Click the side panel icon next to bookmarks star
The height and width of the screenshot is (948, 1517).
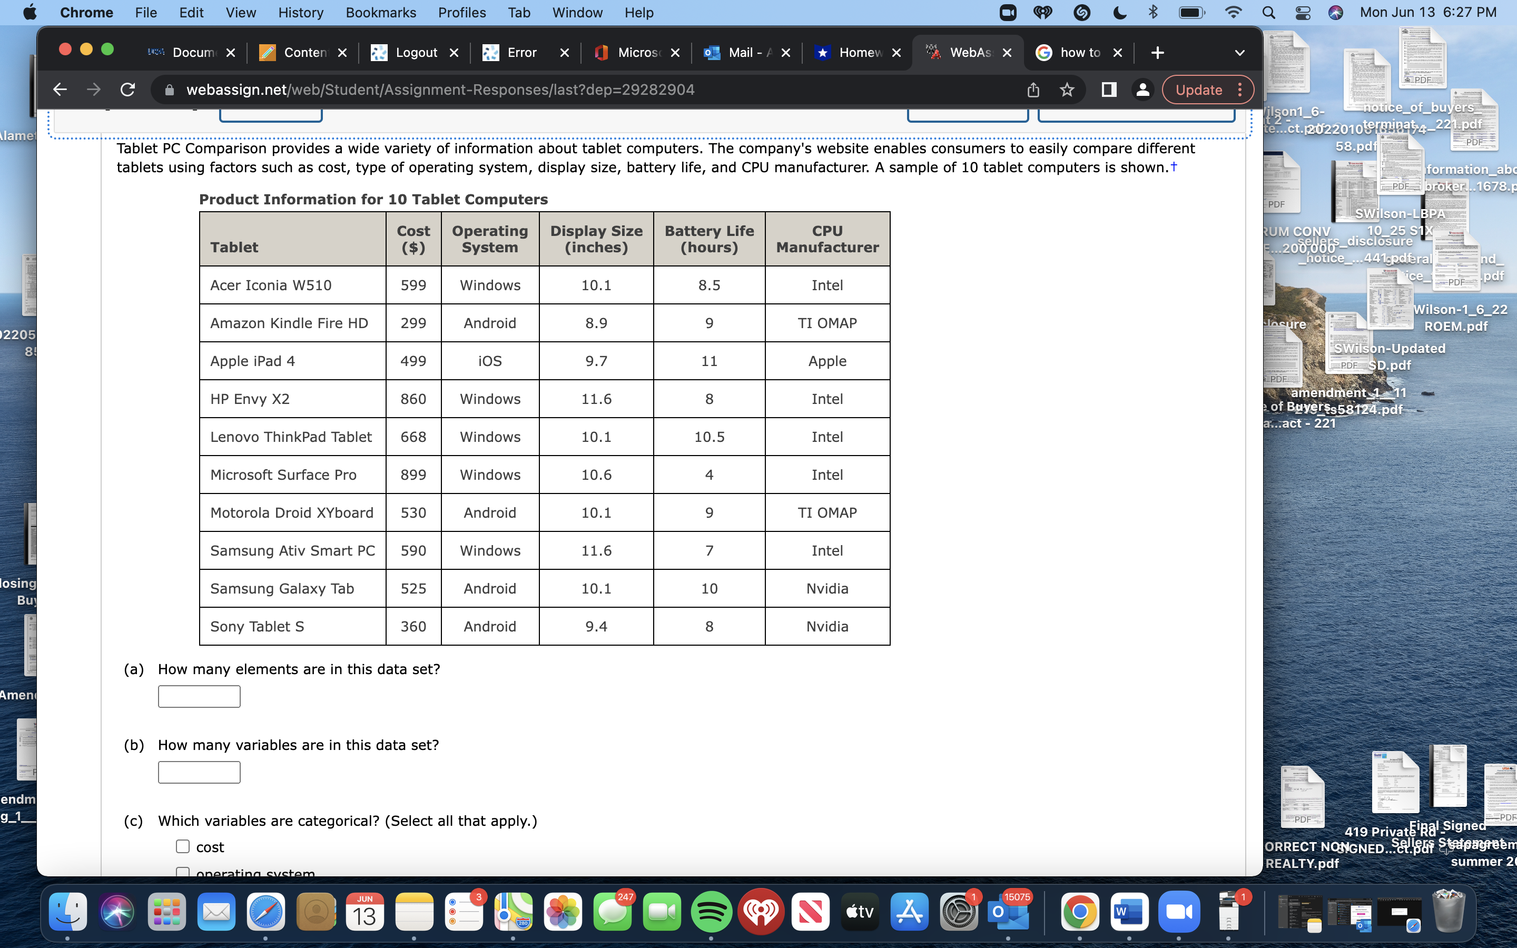[1108, 90]
